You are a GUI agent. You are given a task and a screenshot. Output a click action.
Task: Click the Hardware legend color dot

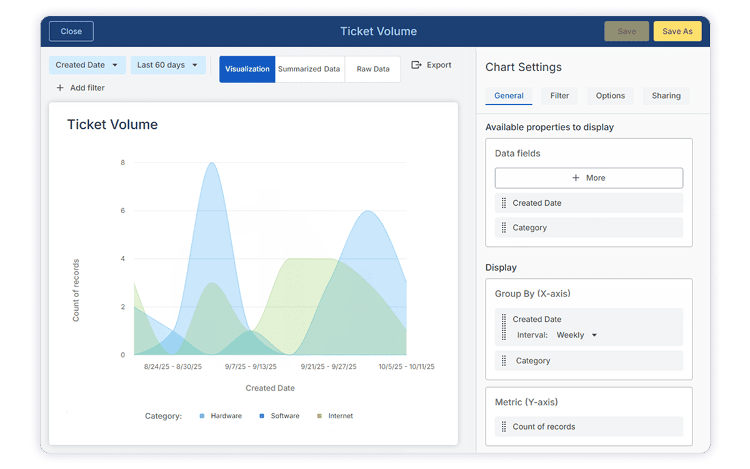click(202, 416)
